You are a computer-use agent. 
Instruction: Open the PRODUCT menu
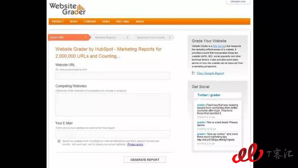[x=58, y=21]
